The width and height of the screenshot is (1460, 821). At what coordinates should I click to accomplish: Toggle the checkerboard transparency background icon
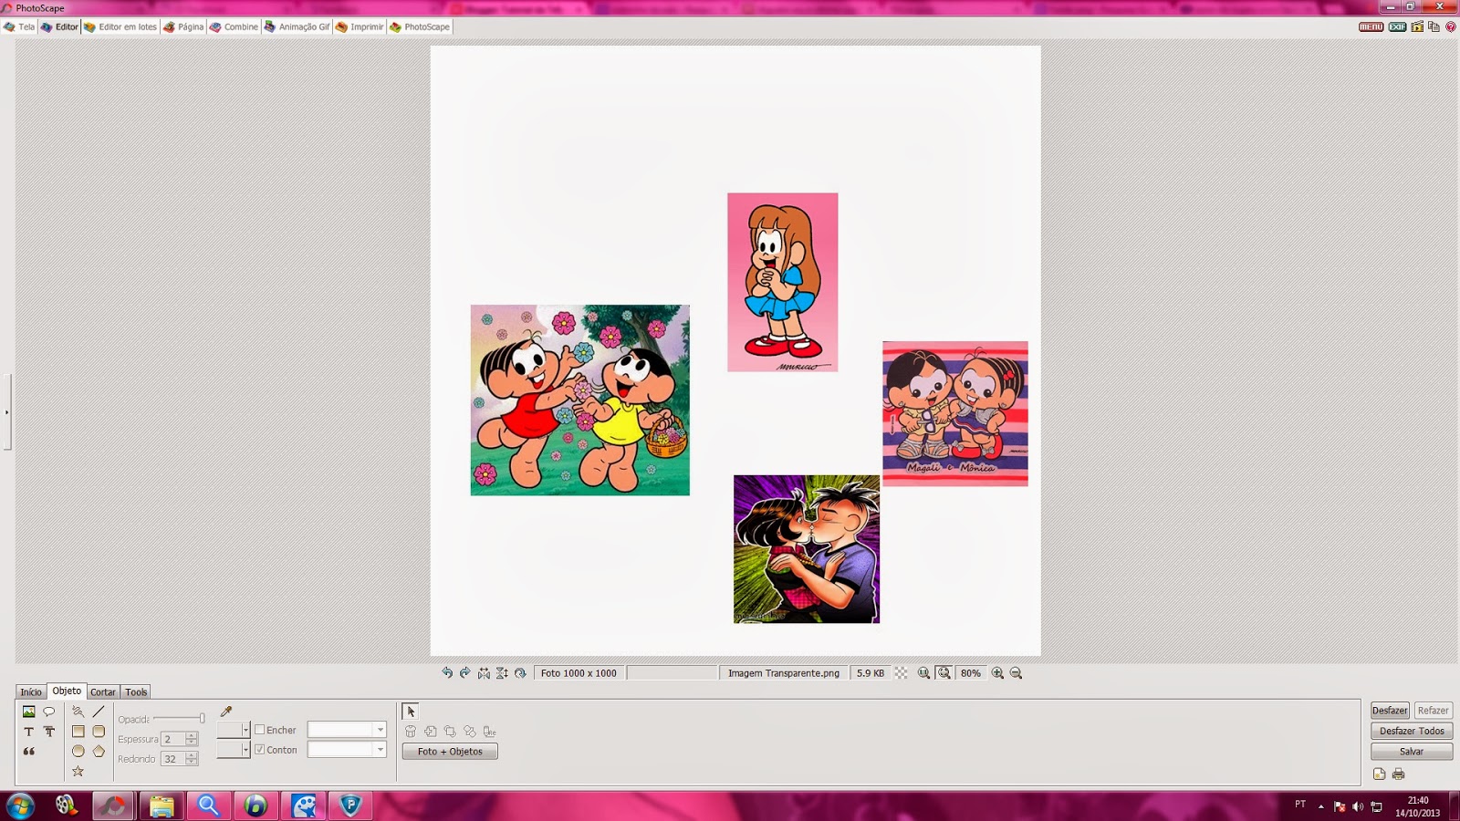[901, 673]
